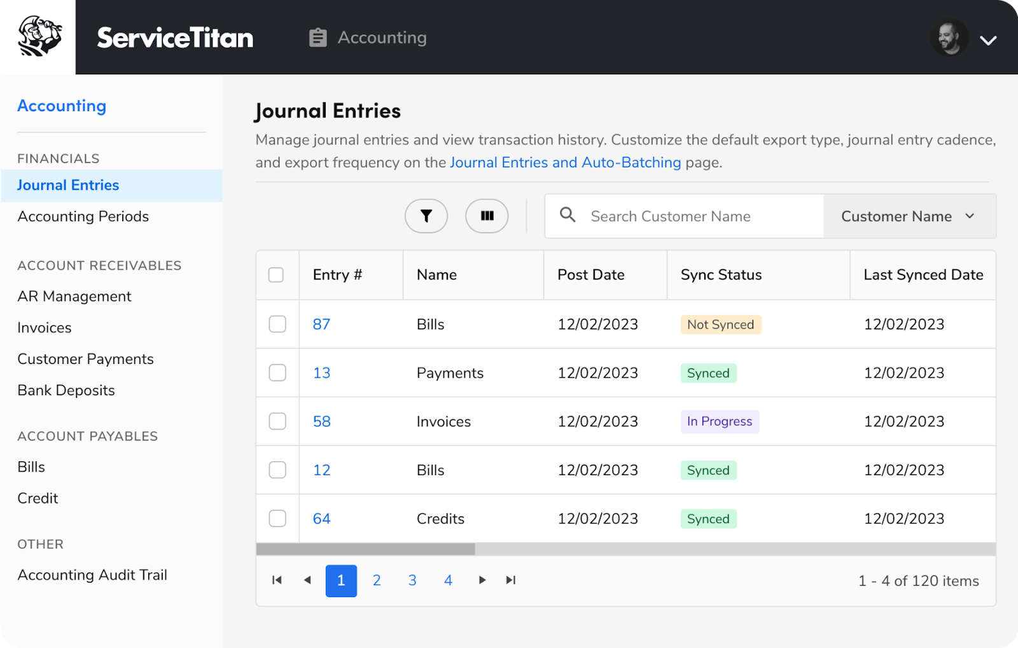Click the Credits name cell
1018x648 pixels.
click(440, 518)
